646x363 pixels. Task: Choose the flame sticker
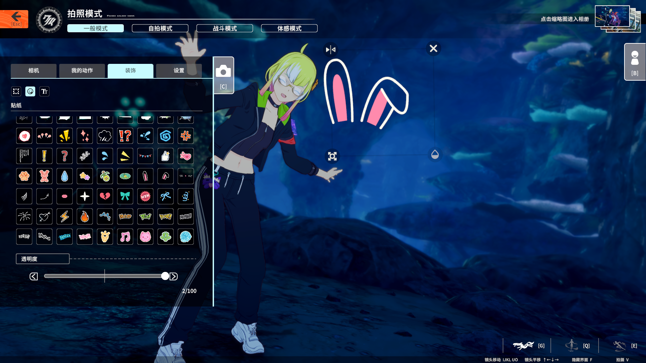click(x=85, y=216)
